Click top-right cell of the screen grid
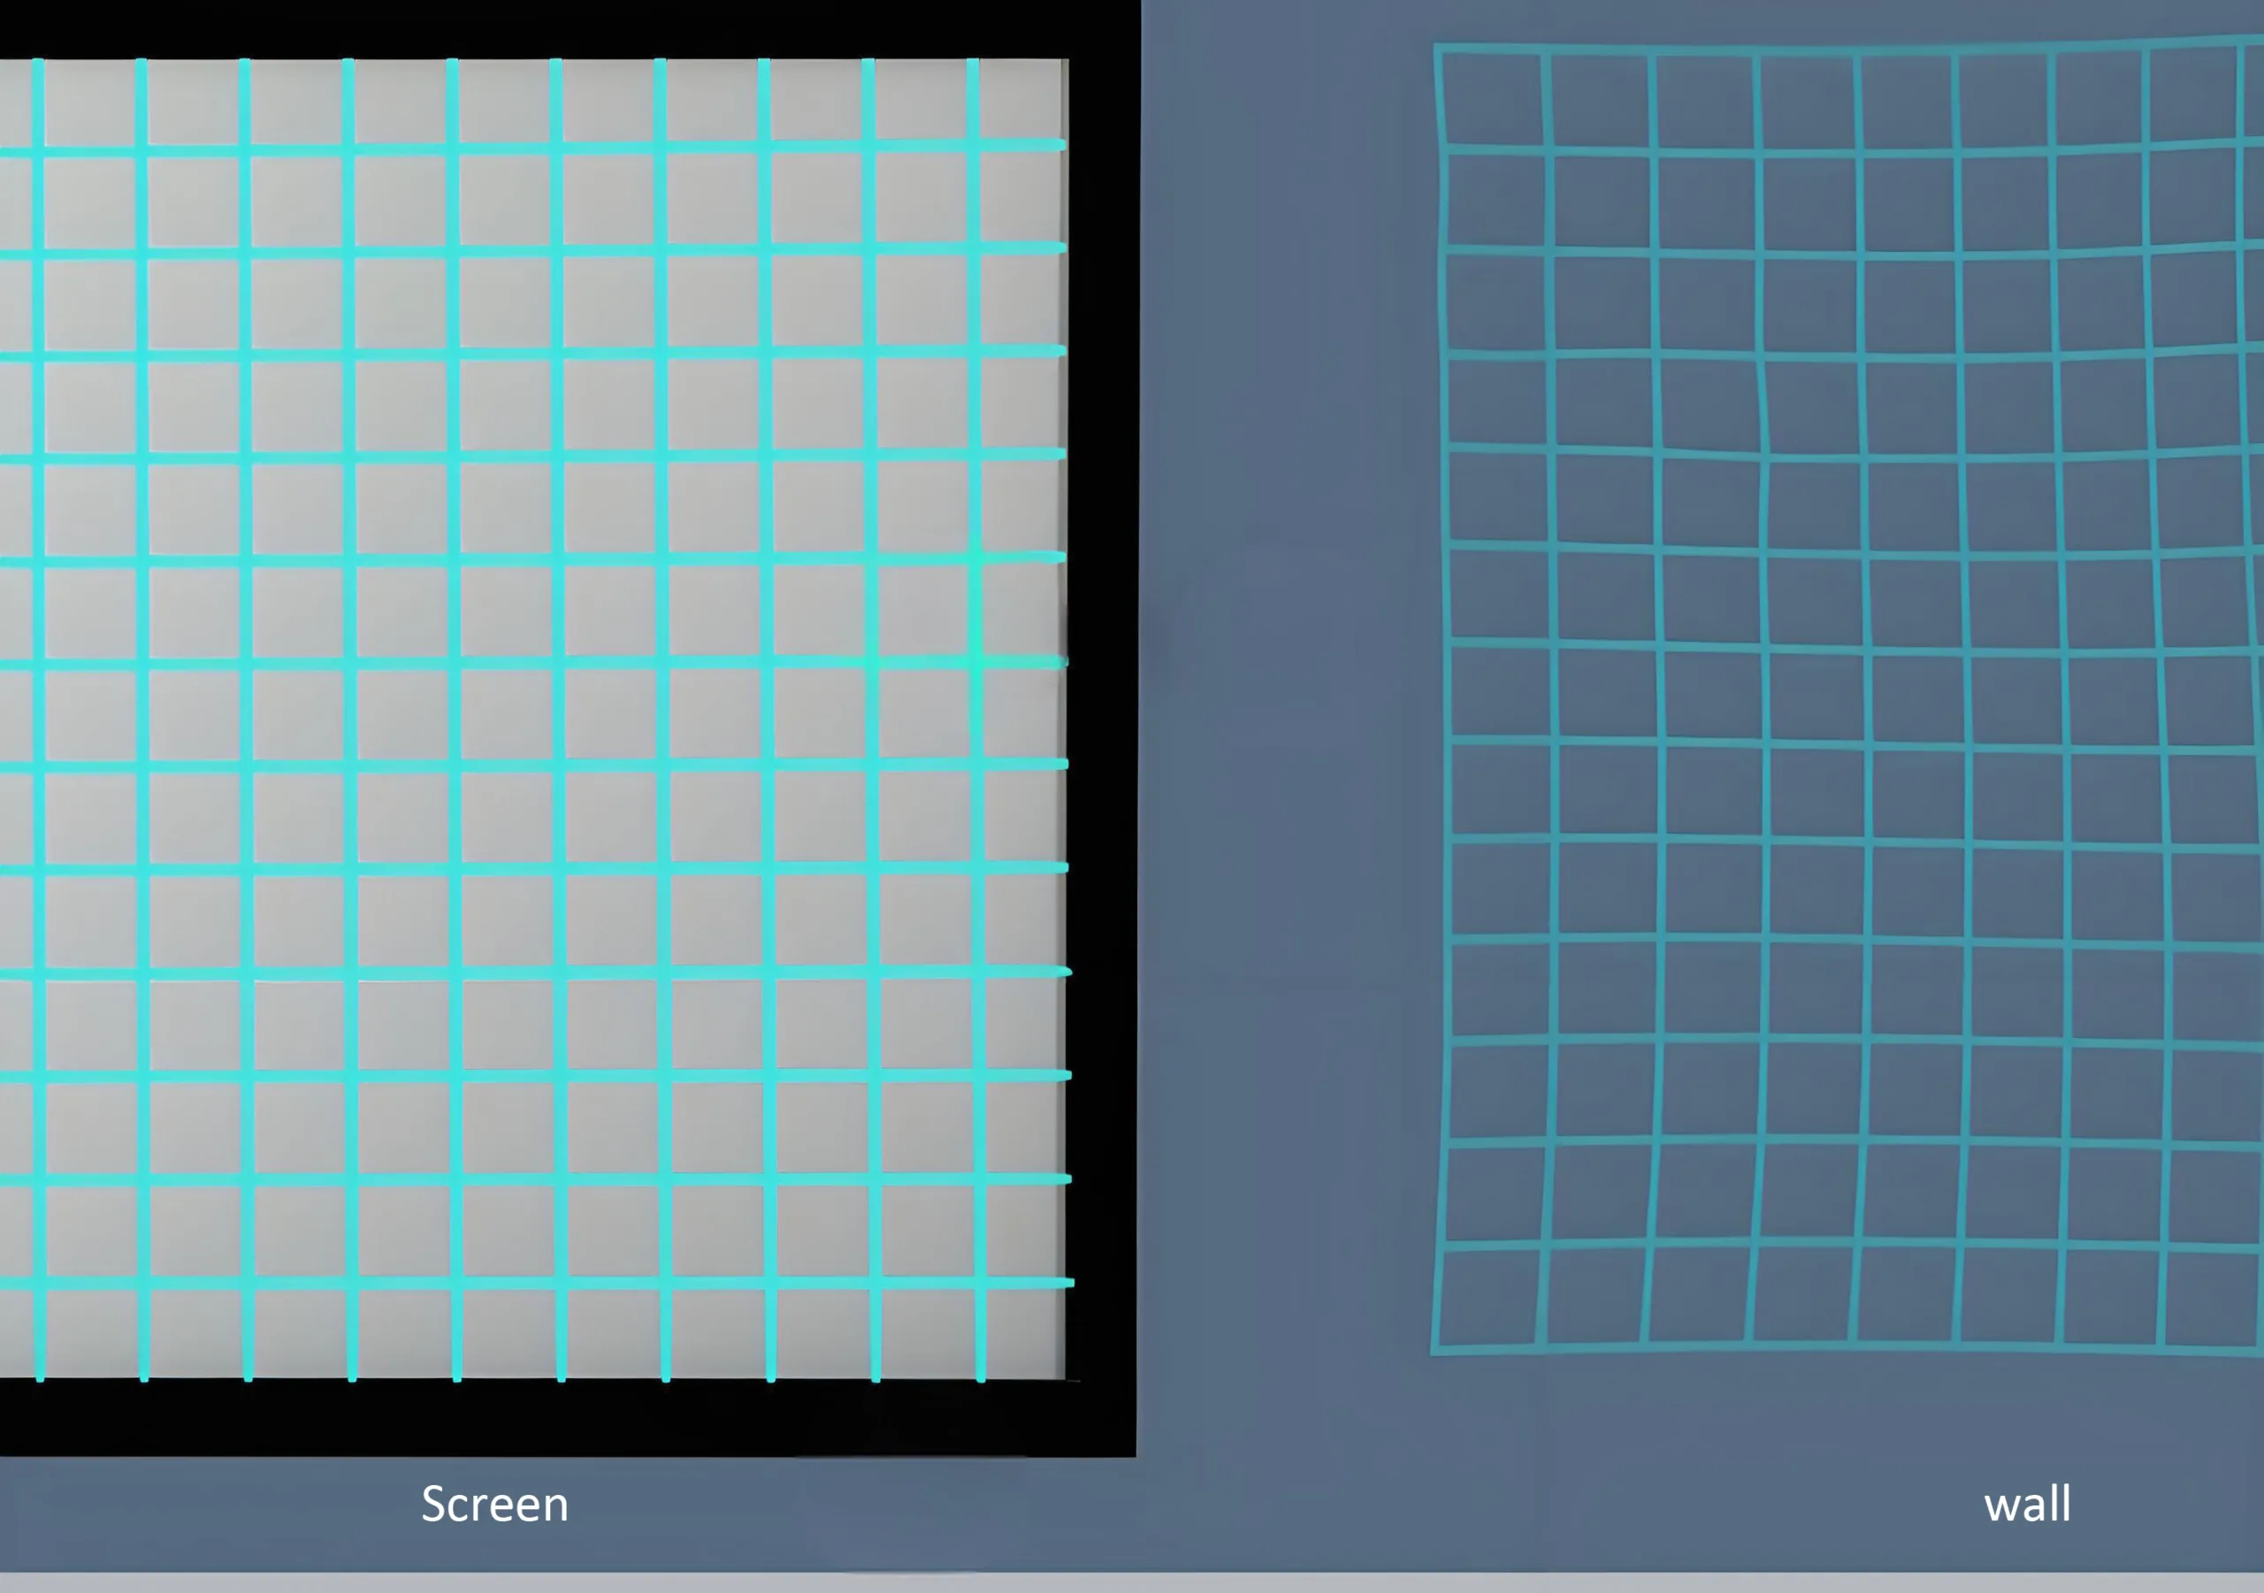 click(1022, 101)
